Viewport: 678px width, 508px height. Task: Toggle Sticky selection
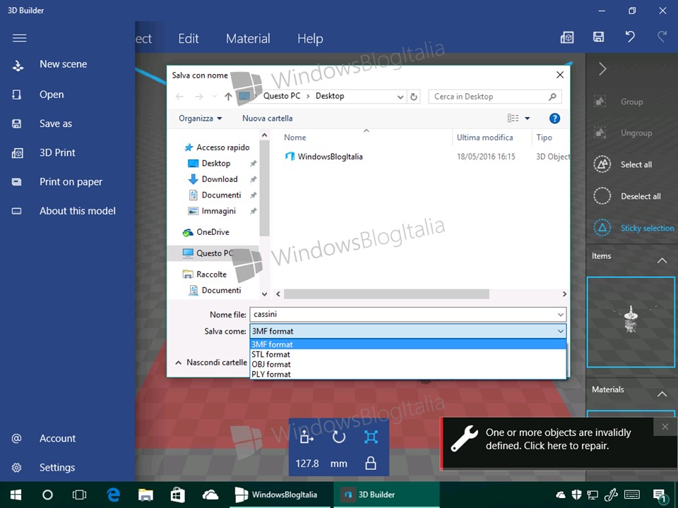pyautogui.click(x=634, y=228)
